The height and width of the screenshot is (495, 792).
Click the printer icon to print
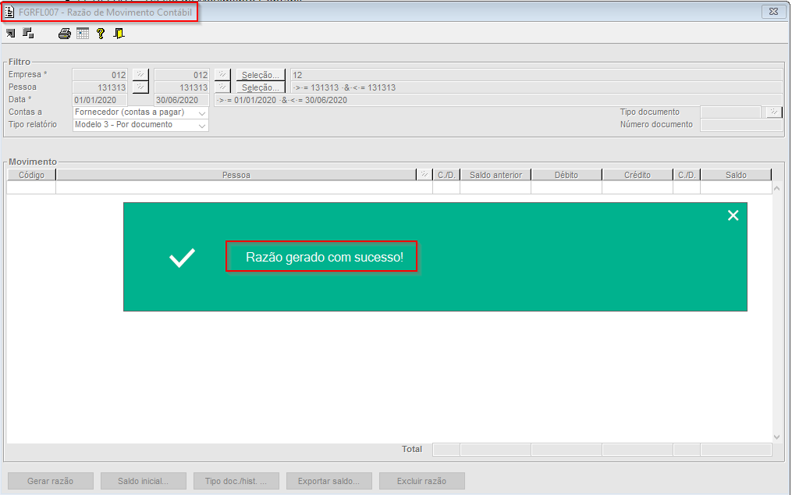[x=64, y=34]
